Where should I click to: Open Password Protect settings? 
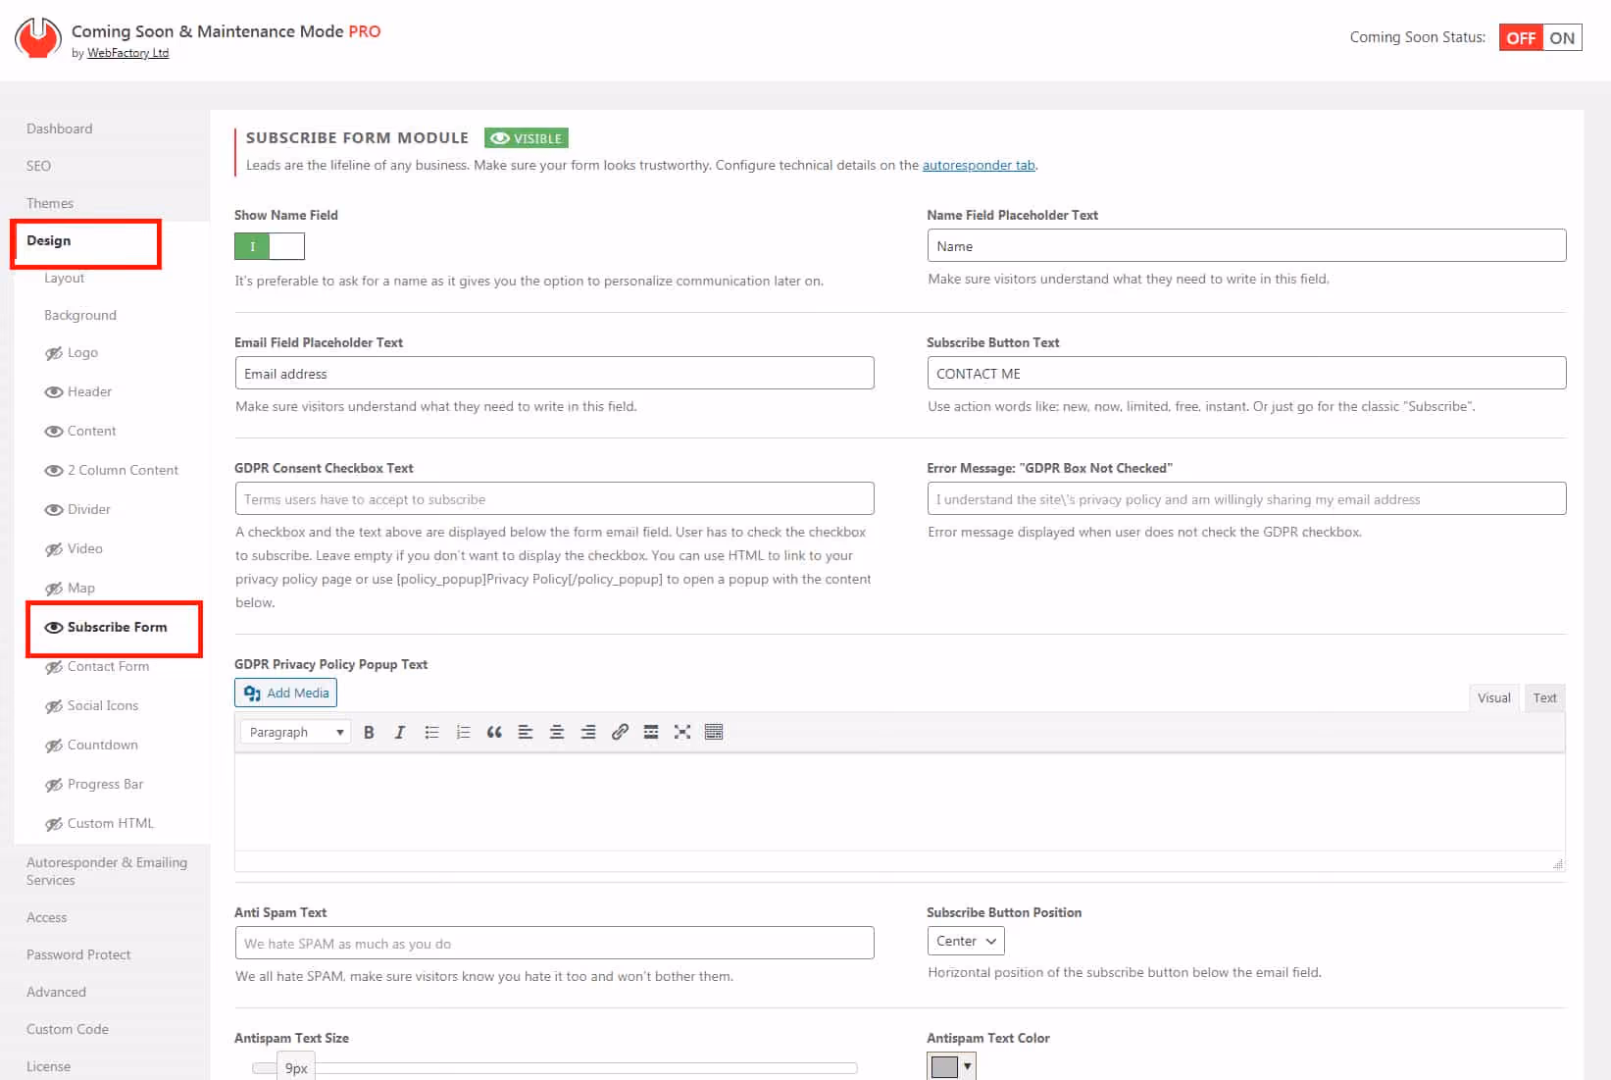coord(78,954)
